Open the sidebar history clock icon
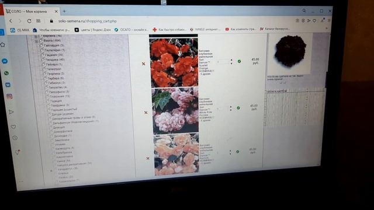The height and width of the screenshot is (210, 374). (x=15, y=138)
